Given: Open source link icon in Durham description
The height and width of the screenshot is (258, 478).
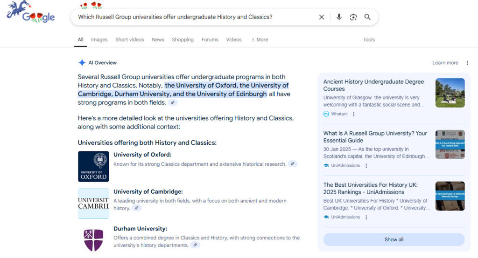Looking at the screenshot, I should pos(196,245).
